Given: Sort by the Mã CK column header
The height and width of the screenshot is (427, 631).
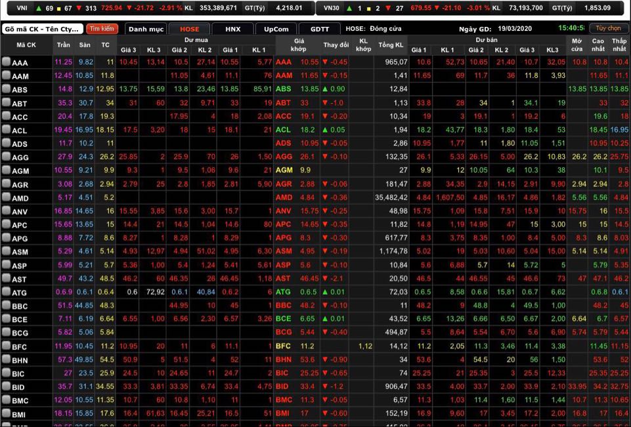Looking at the screenshot, I should (x=26, y=45).
